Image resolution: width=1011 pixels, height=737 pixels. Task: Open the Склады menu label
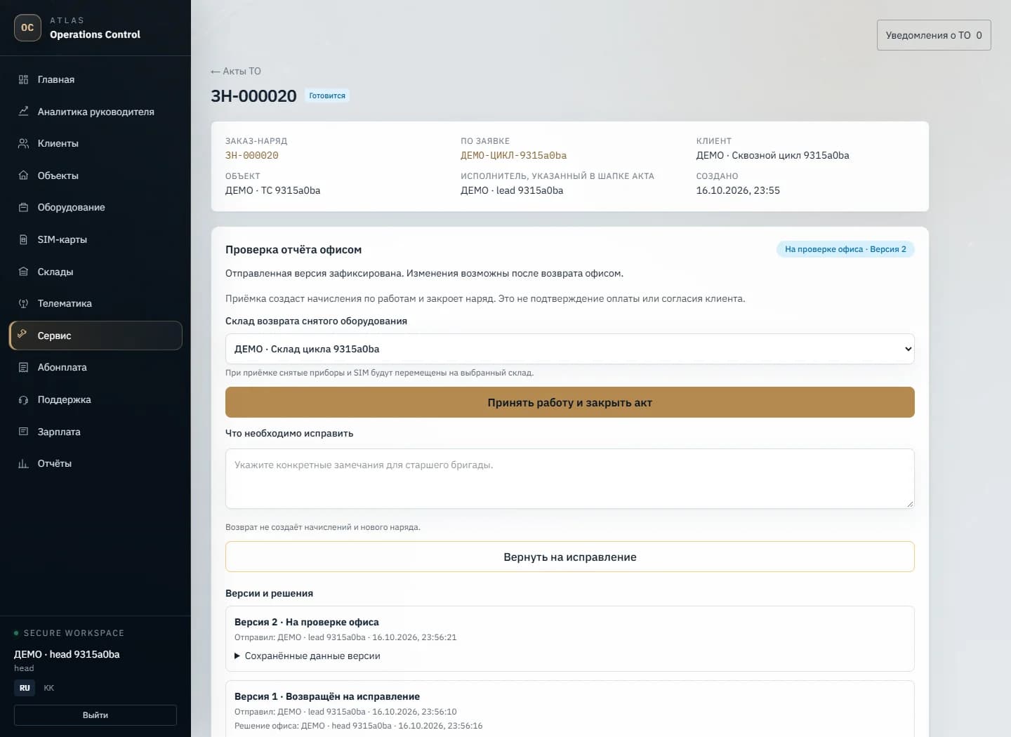(55, 272)
